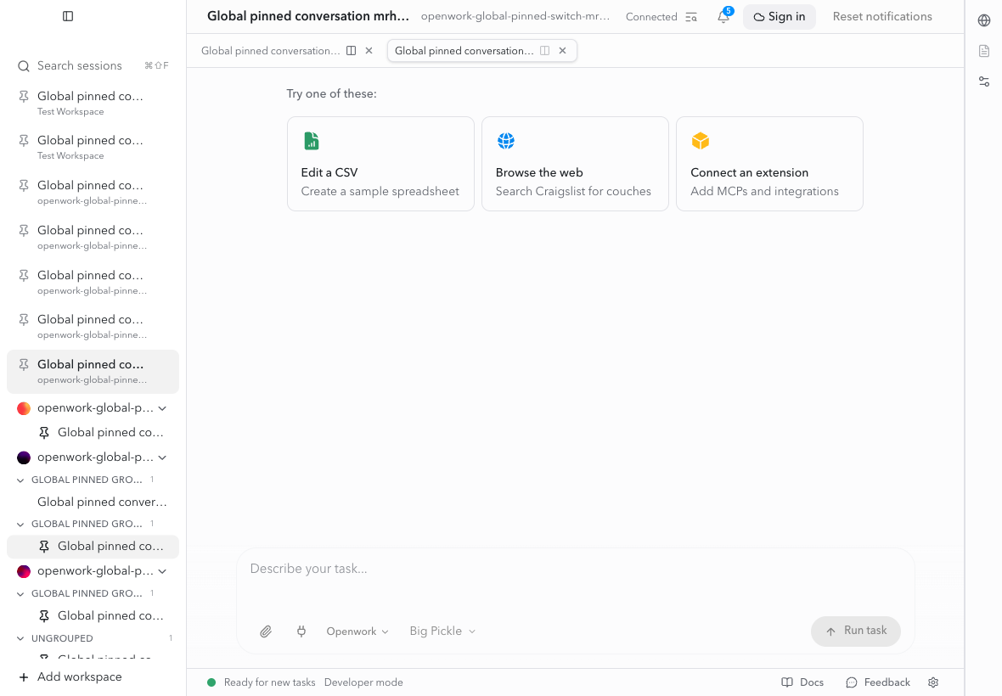Switch to the inactive Global pinned conversation tab

click(270, 51)
